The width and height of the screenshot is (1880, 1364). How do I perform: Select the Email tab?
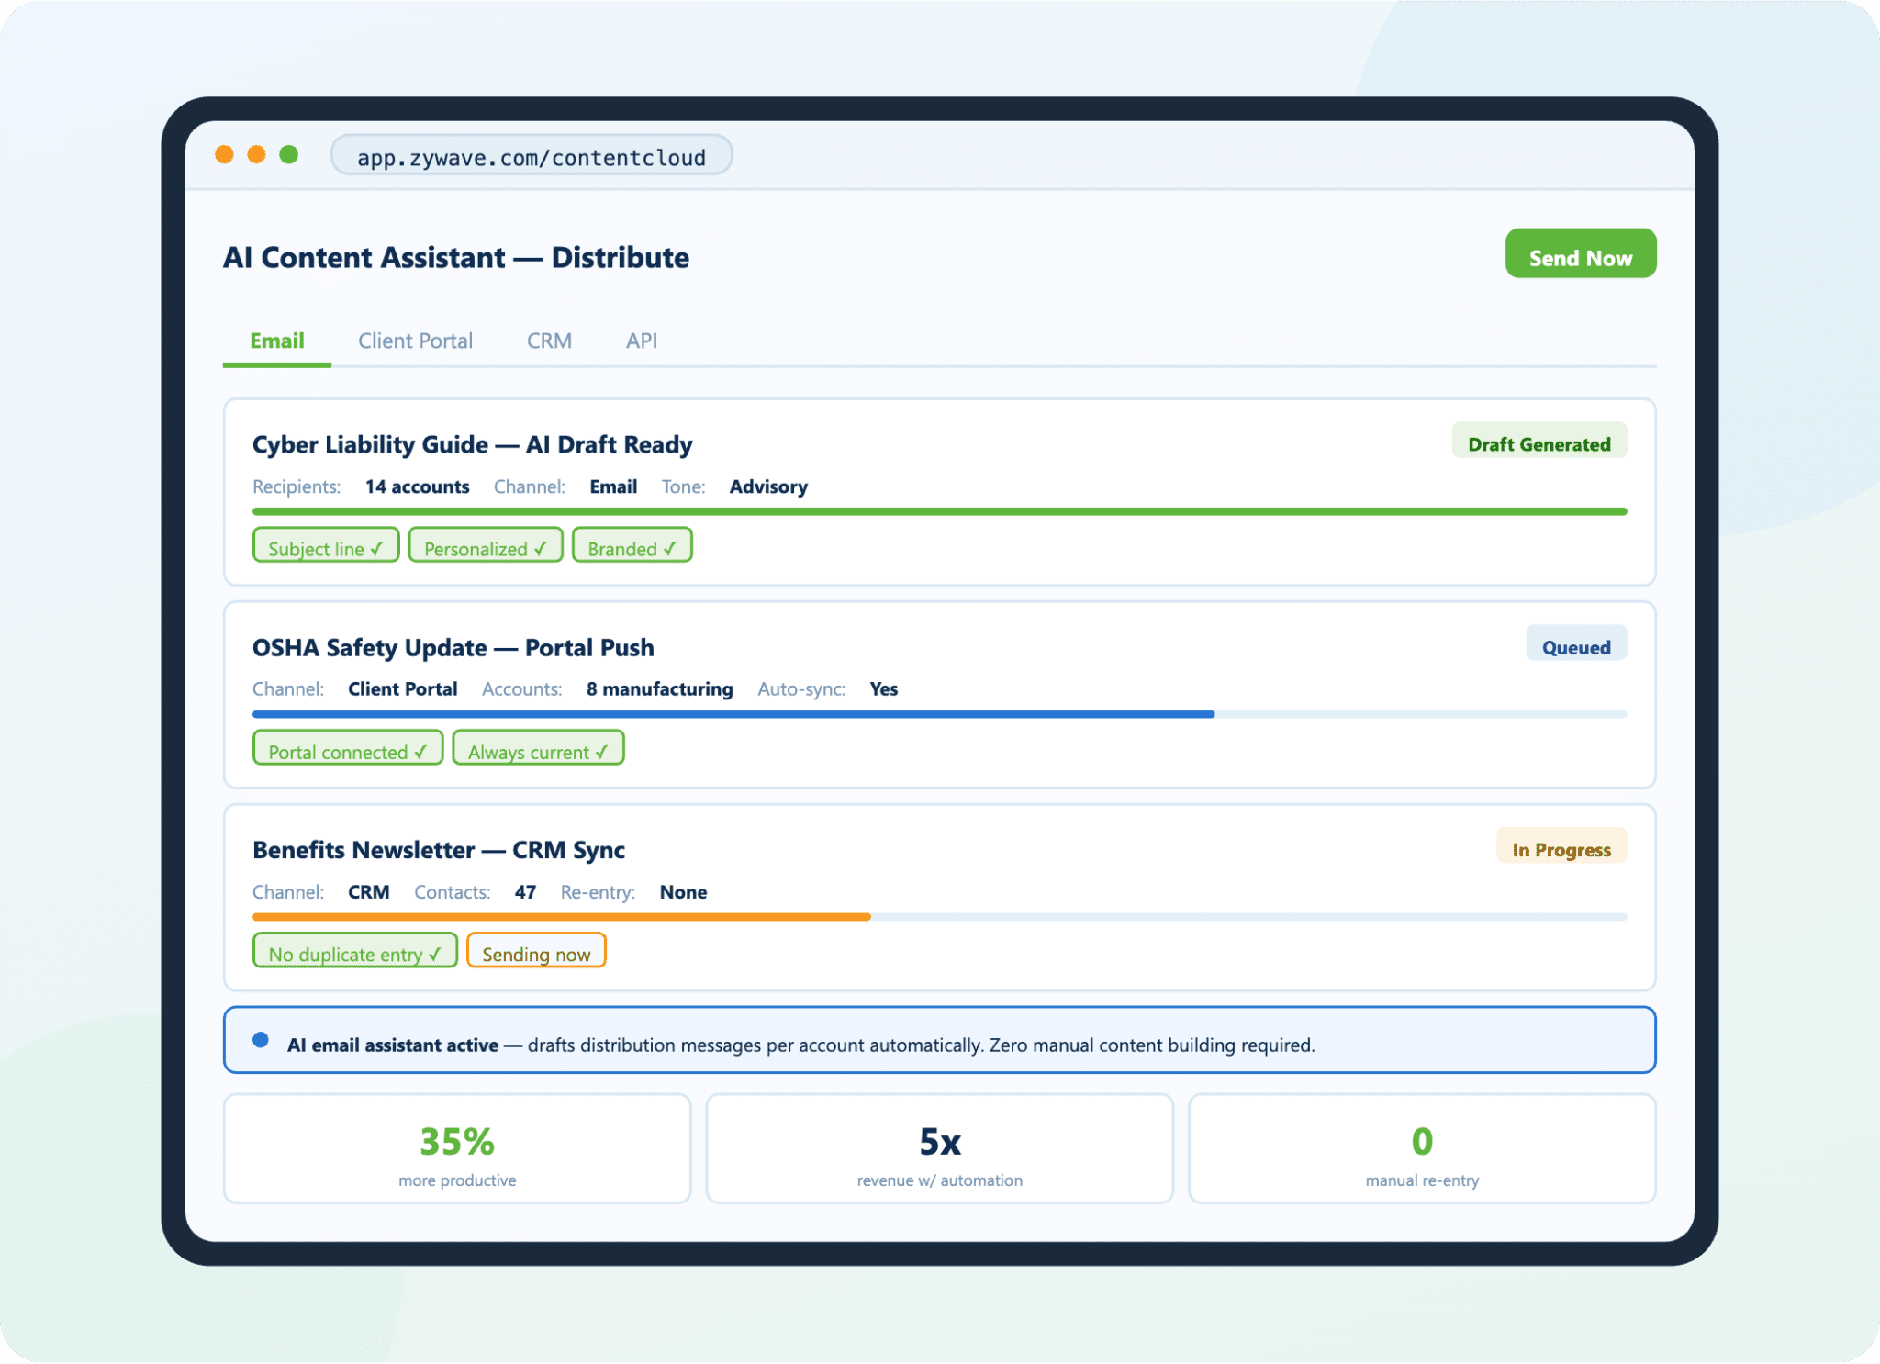click(x=276, y=341)
